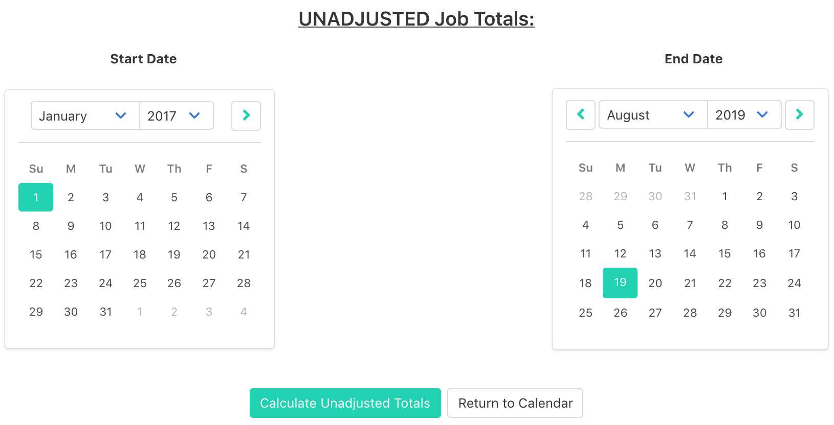The image size is (834, 425).
Task: Choose January 31 in Start Date calendar
Action: click(105, 312)
